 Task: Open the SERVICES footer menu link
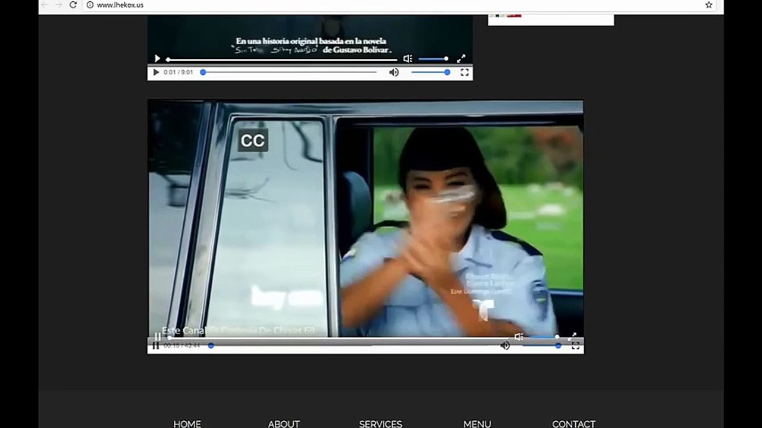click(381, 424)
